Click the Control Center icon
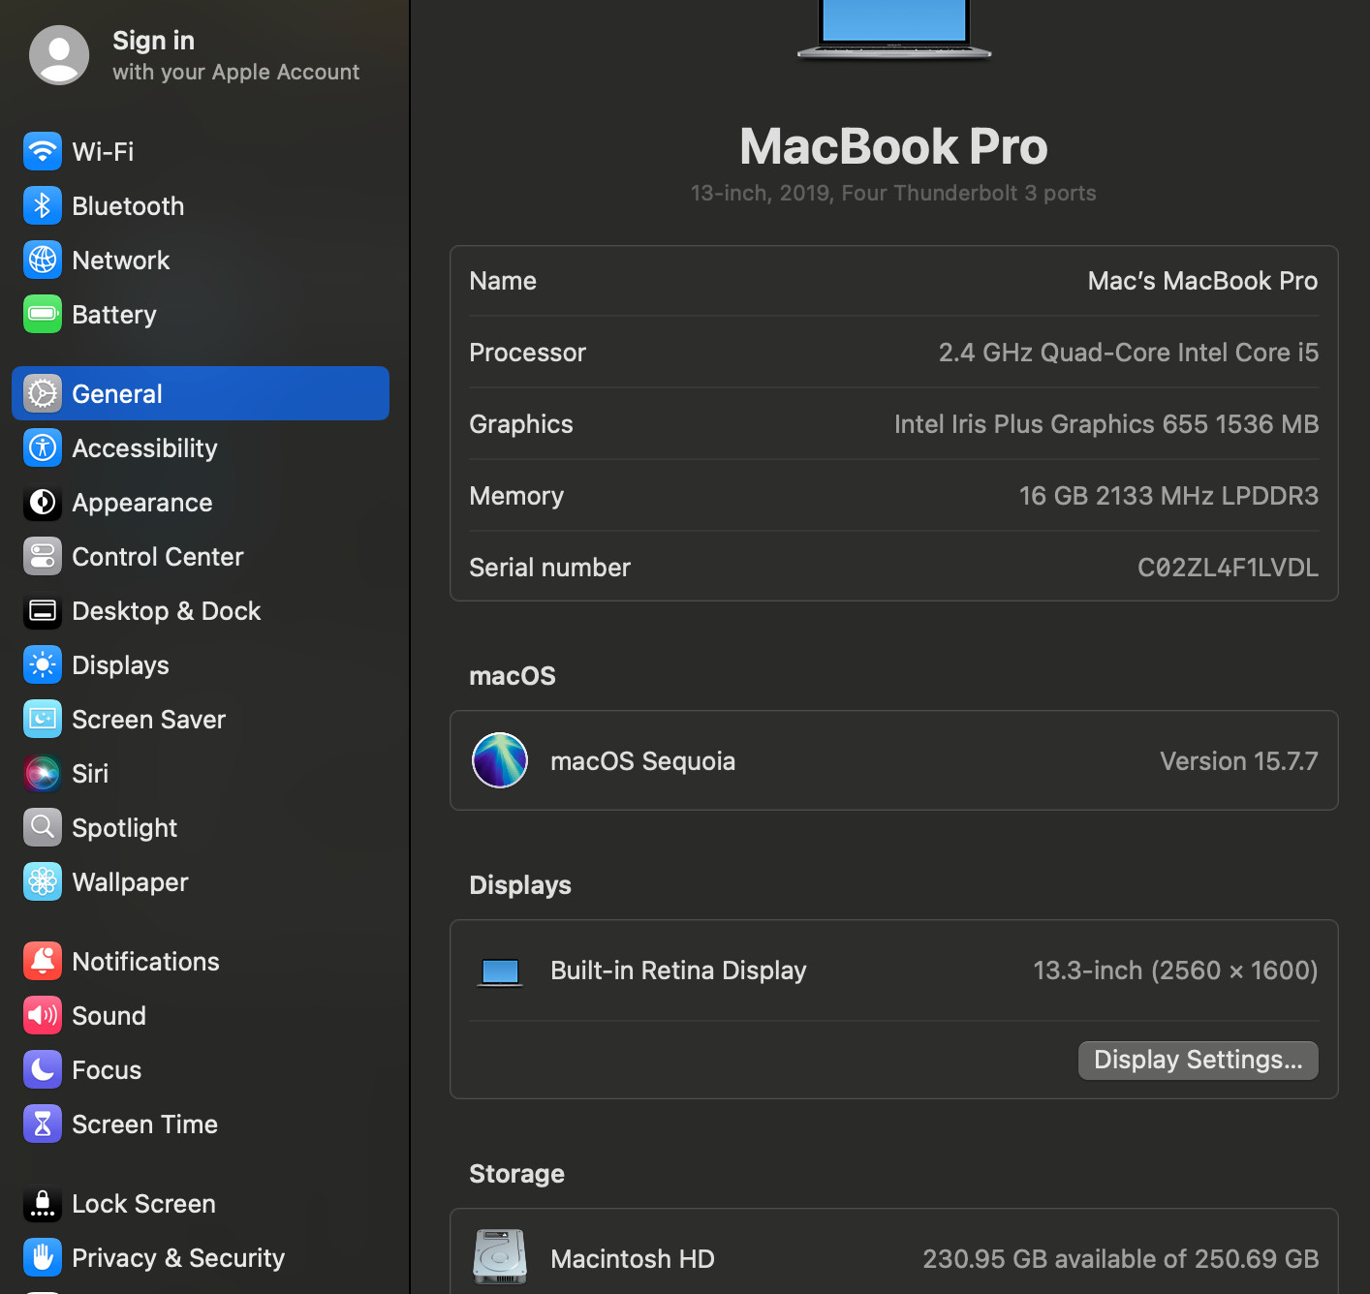The width and height of the screenshot is (1370, 1294). click(x=43, y=556)
